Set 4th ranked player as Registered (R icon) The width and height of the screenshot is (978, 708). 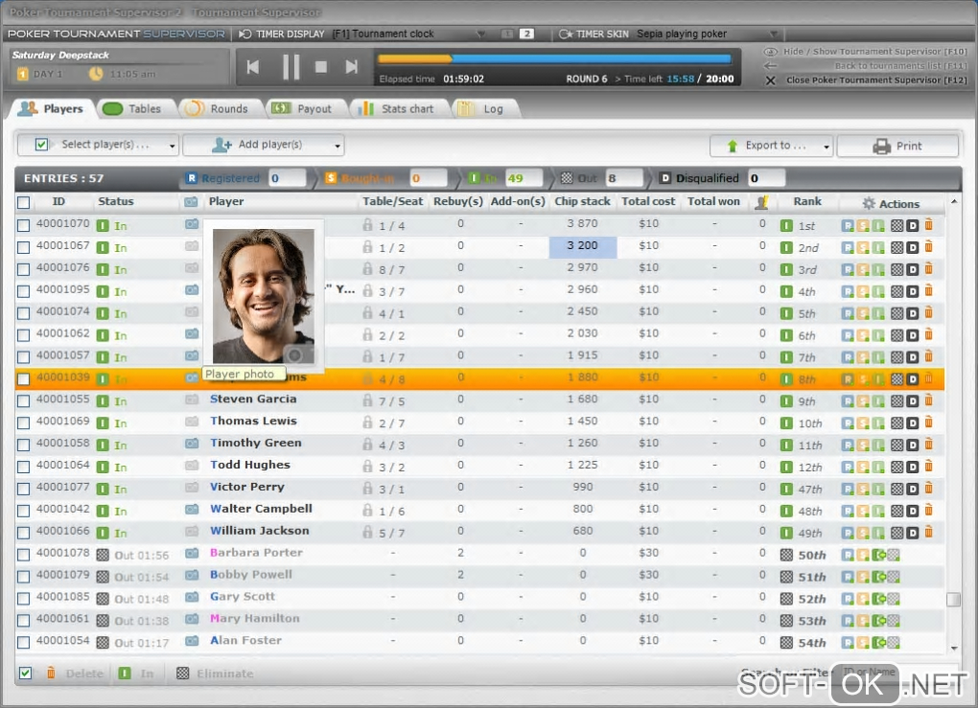tap(847, 291)
